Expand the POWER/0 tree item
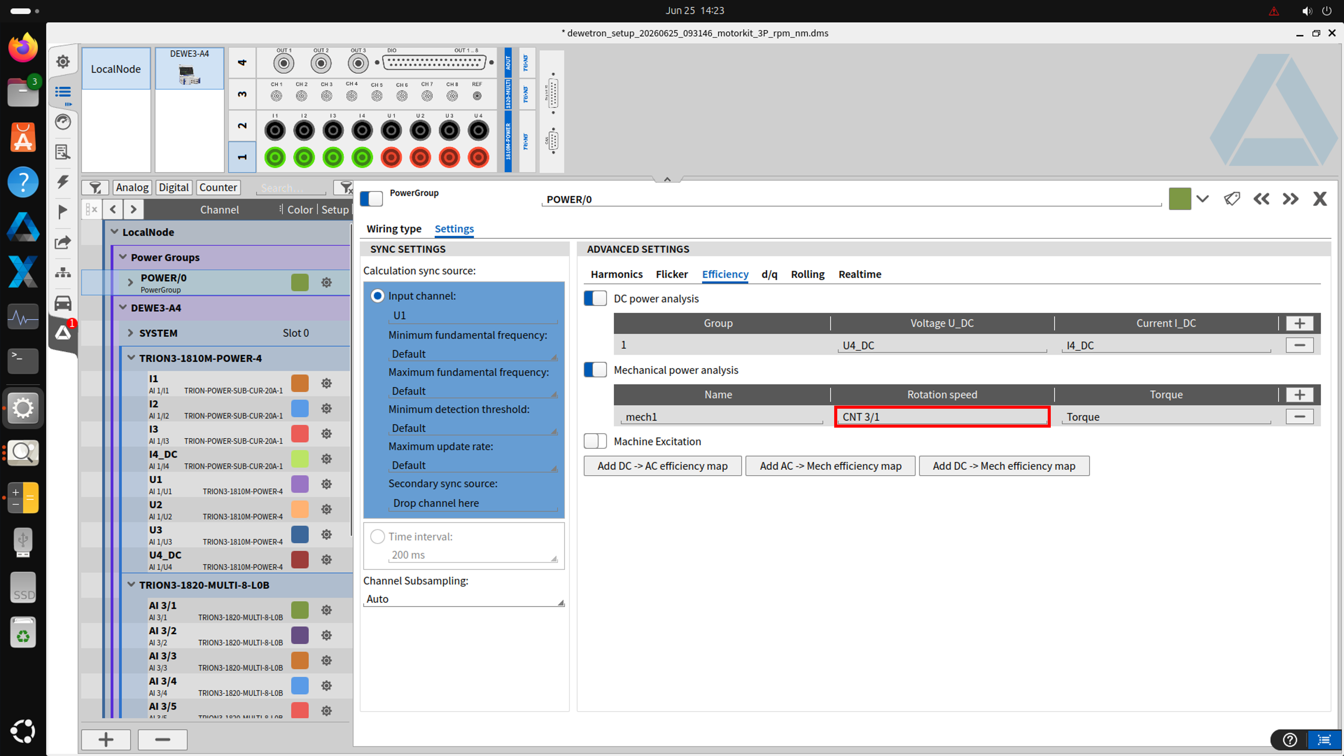The height and width of the screenshot is (756, 1344). tap(130, 283)
